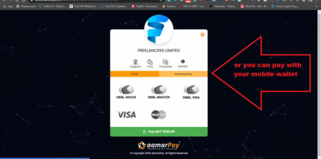Show payment Details info icon

(182, 64)
